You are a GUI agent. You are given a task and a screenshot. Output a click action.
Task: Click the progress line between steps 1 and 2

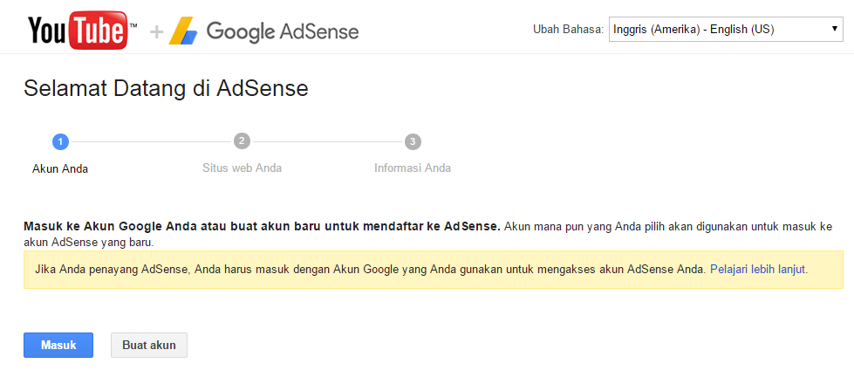[152, 141]
